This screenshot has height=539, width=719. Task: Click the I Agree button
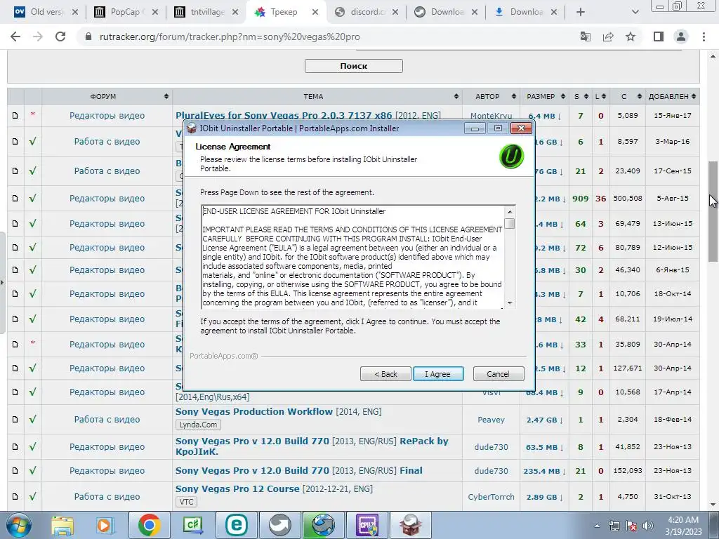438,374
